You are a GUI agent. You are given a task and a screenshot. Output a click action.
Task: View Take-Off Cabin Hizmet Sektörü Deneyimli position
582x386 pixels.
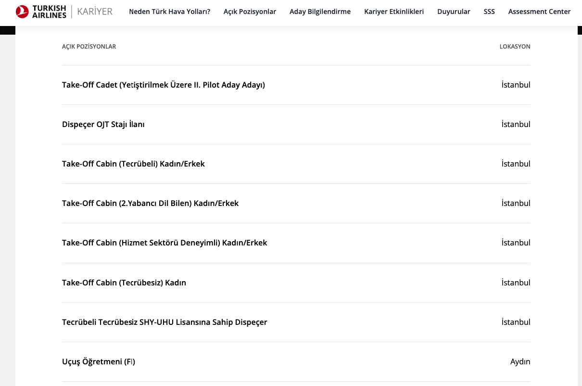(x=164, y=243)
